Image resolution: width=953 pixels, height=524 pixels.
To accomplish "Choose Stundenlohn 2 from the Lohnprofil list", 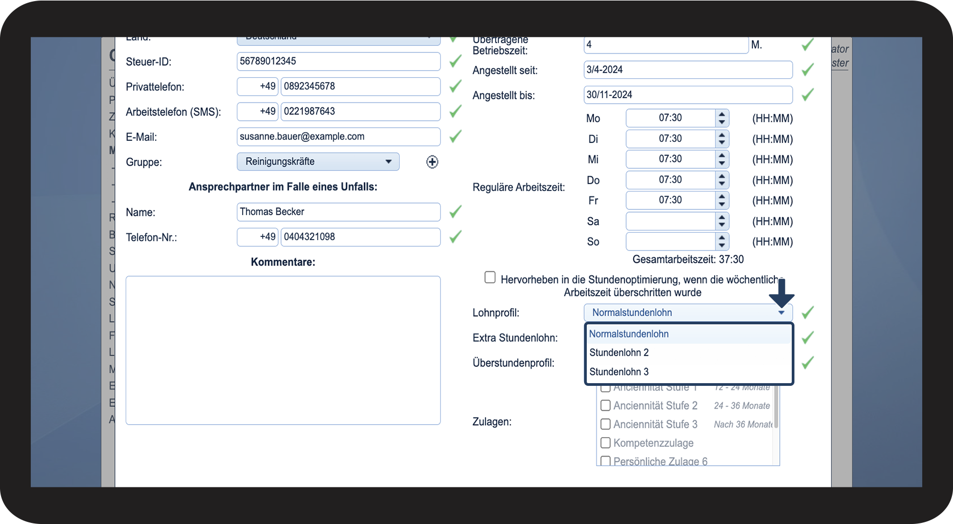I will coord(689,353).
